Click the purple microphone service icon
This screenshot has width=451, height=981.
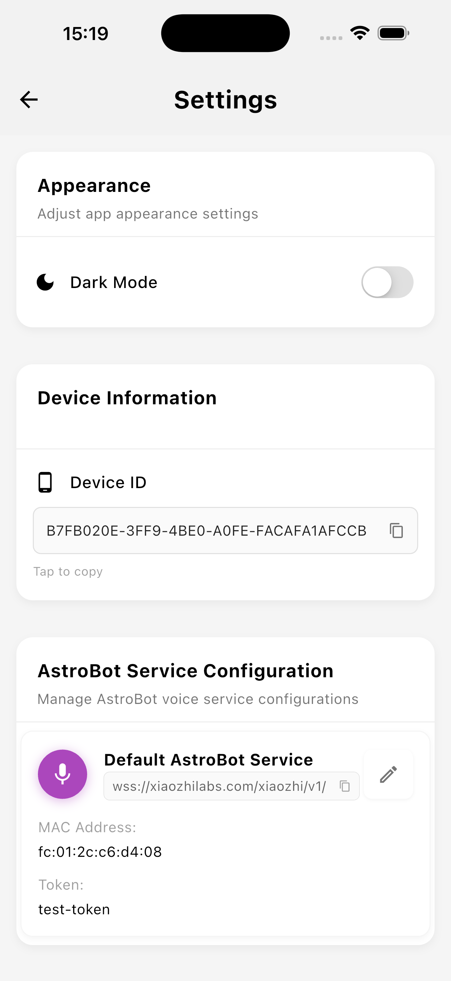point(63,774)
